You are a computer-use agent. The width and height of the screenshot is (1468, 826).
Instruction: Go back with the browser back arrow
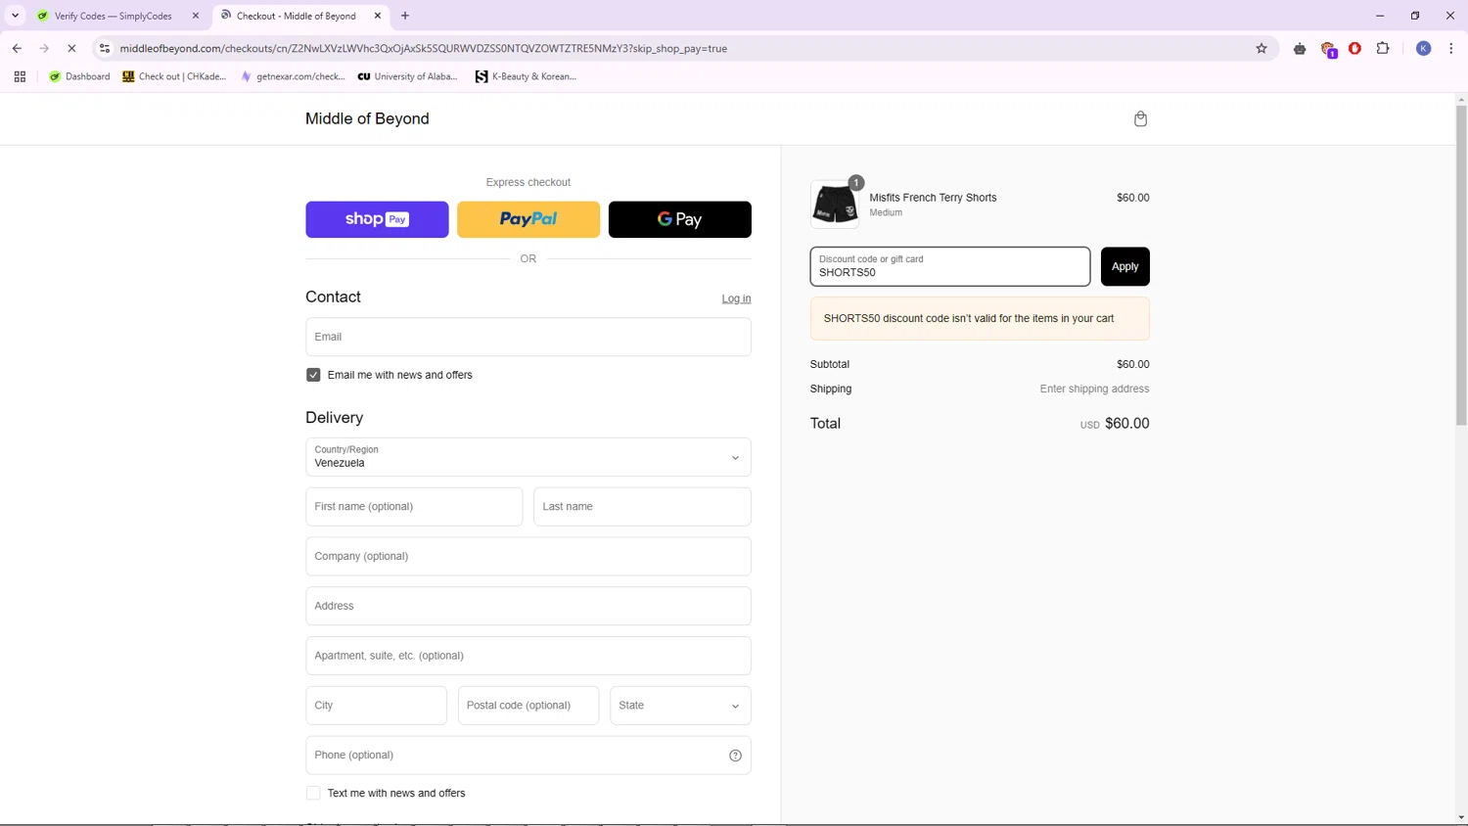[x=17, y=48]
